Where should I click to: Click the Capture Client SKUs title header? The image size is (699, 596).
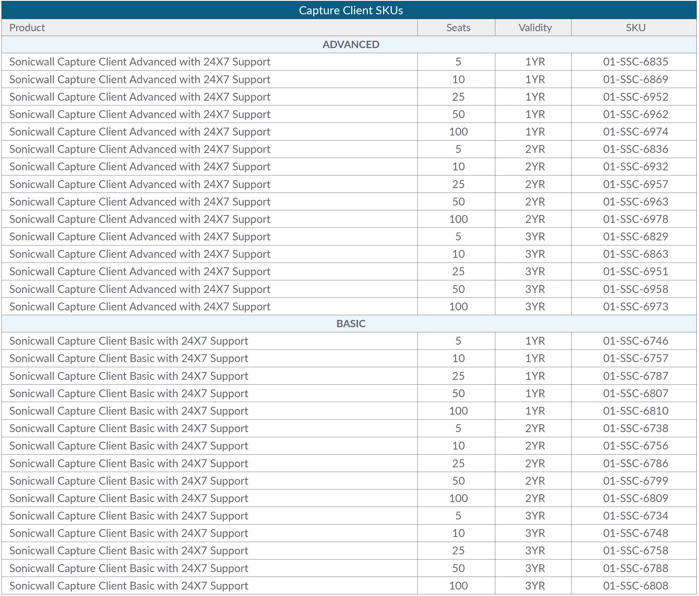click(351, 10)
